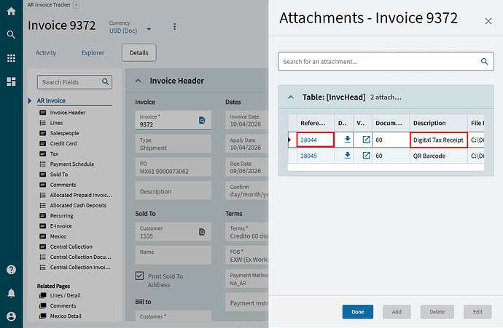The width and height of the screenshot is (503, 328).
Task: Toggle the Print Sold To Address checkbox
Action: [139, 276]
